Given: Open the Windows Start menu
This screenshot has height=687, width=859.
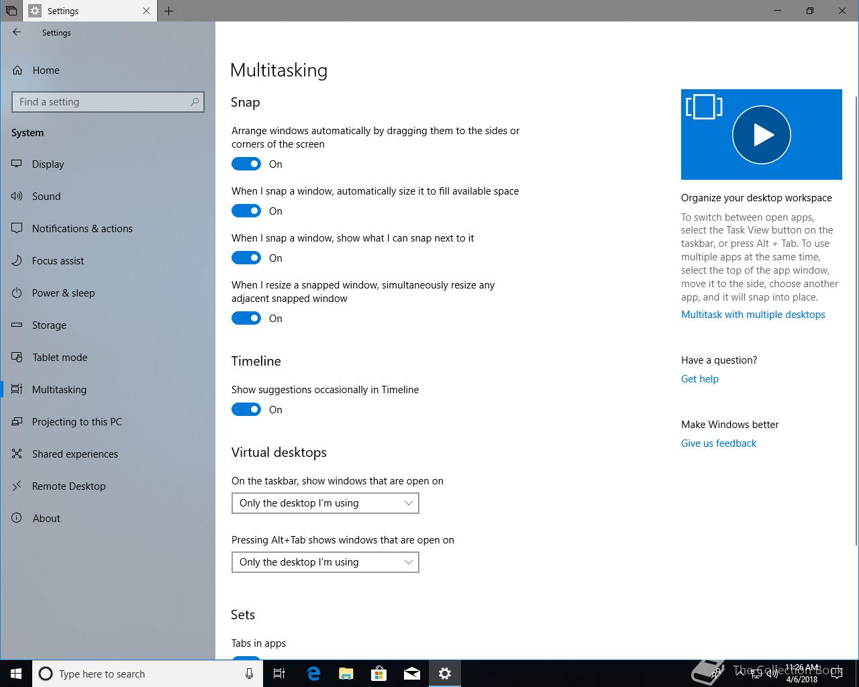Looking at the screenshot, I should 16,674.
